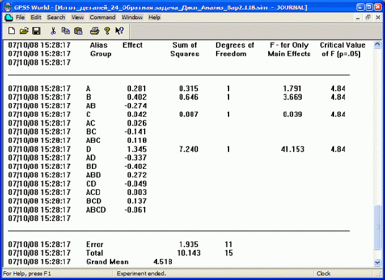
Task: Click F value 0.039 for factor C
Action: (292, 114)
